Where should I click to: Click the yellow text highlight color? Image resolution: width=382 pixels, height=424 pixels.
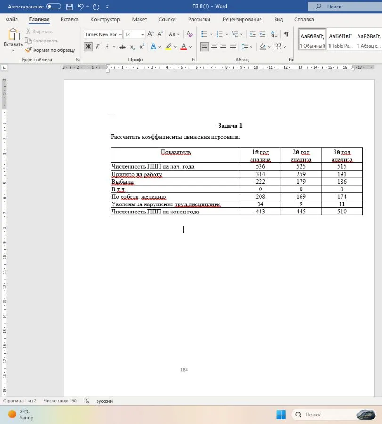[169, 47]
